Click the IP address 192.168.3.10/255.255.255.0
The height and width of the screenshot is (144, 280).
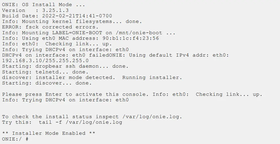click(x=45, y=61)
